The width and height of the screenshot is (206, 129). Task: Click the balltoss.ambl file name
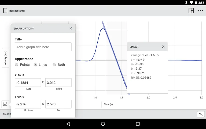[x=17, y=11]
